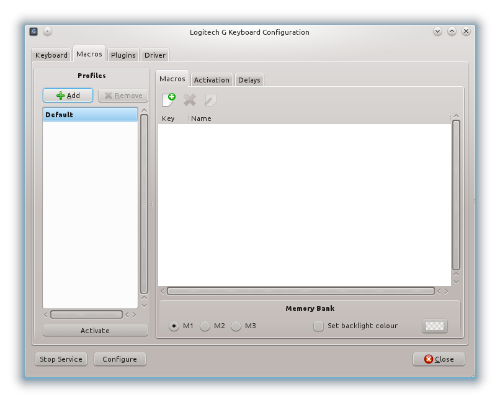
Task: Open the Delays tab
Action: point(249,80)
